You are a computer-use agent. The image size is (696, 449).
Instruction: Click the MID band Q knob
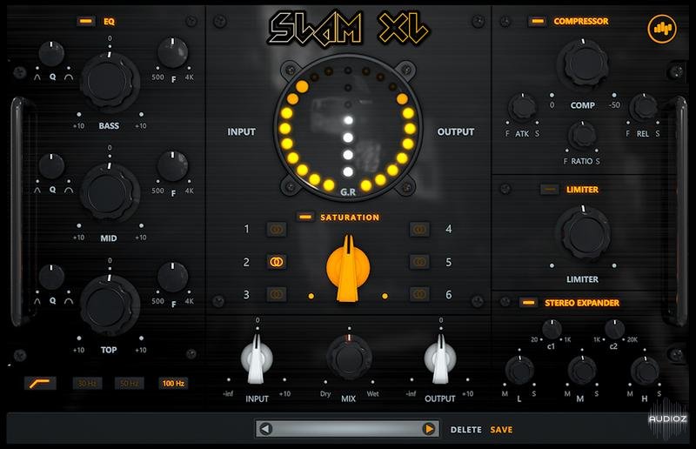(x=51, y=166)
